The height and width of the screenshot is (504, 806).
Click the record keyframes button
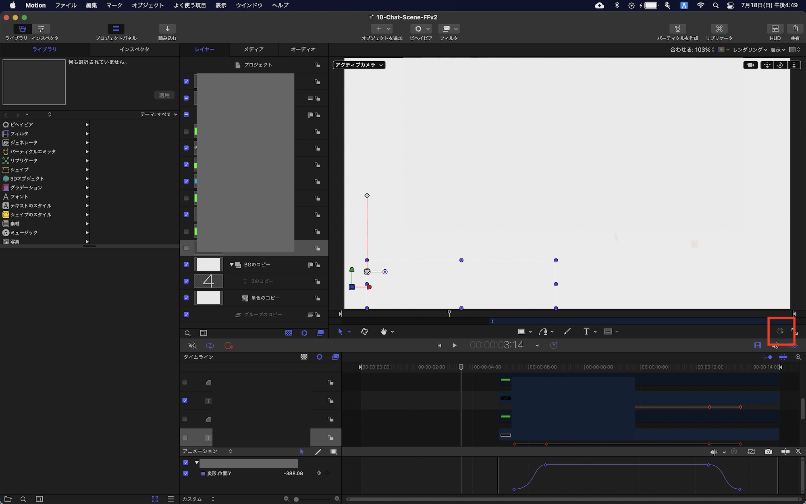point(229,346)
